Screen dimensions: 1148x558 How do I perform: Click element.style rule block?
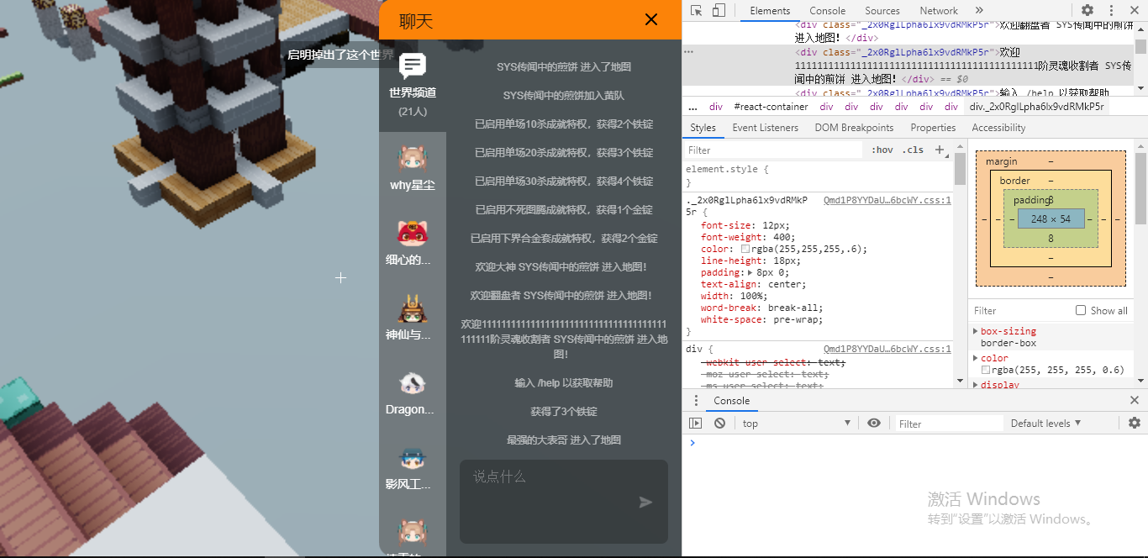tap(818, 176)
